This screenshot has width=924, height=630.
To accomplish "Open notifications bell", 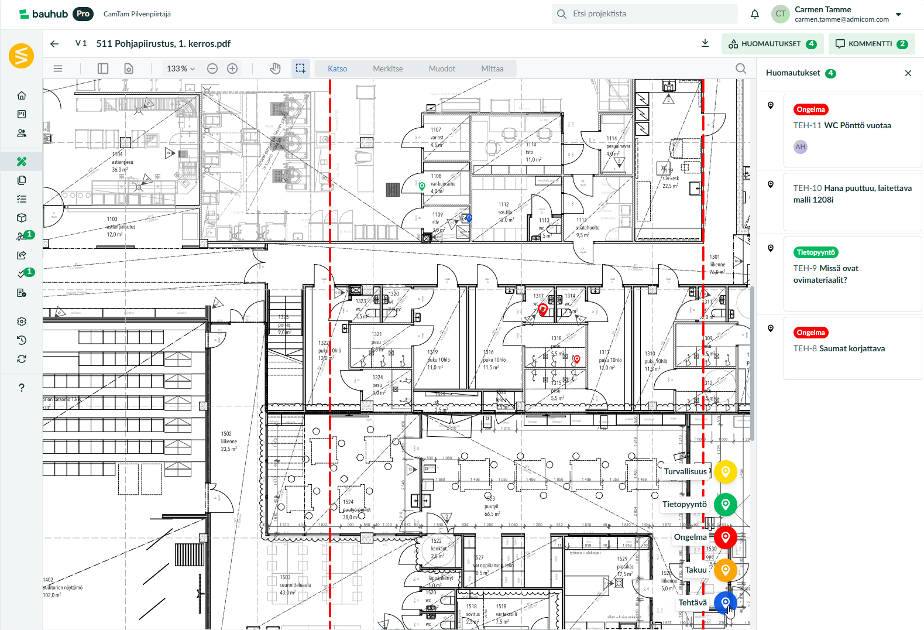I will 755,14.
